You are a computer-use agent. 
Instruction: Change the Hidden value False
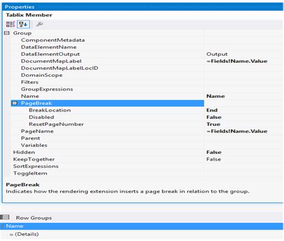pos(214,152)
